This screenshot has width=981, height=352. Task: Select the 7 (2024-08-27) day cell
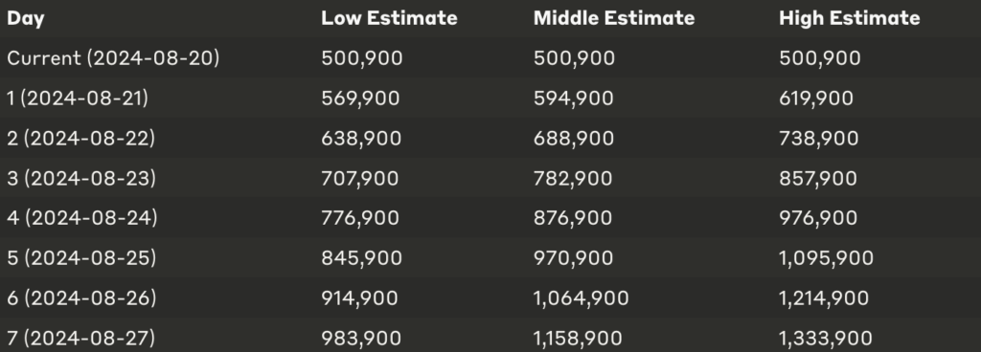(80, 338)
